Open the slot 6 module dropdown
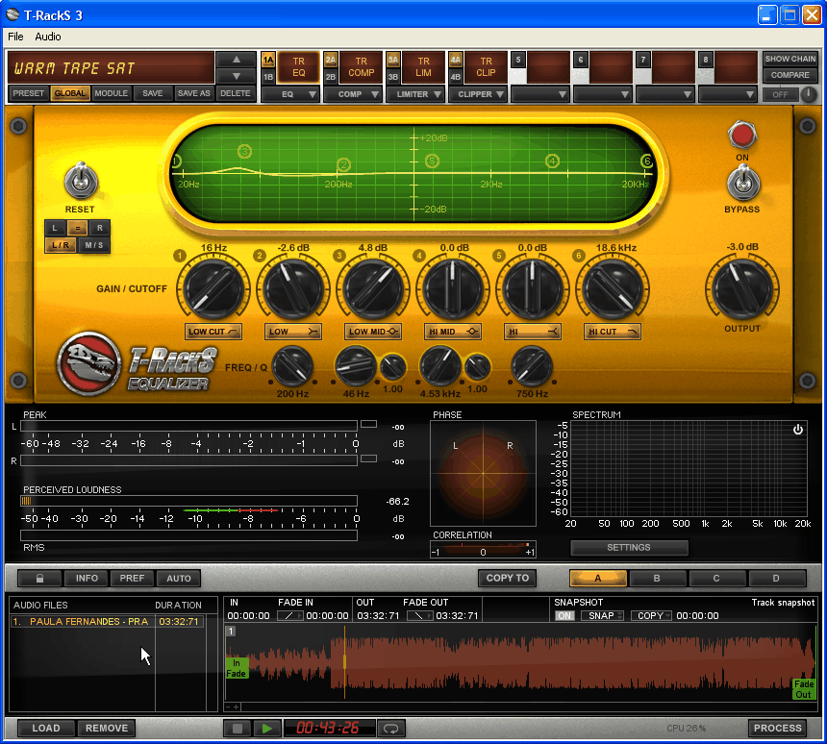Image resolution: width=827 pixels, height=744 pixels. coord(603,94)
